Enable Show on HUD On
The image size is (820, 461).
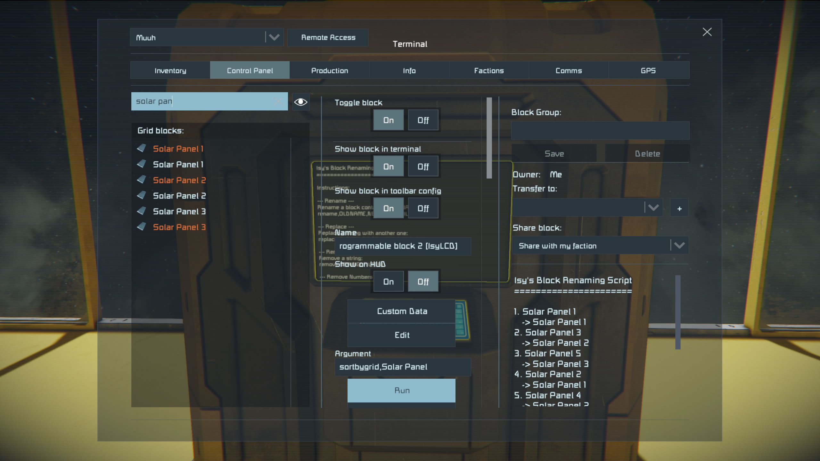point(388,282)
